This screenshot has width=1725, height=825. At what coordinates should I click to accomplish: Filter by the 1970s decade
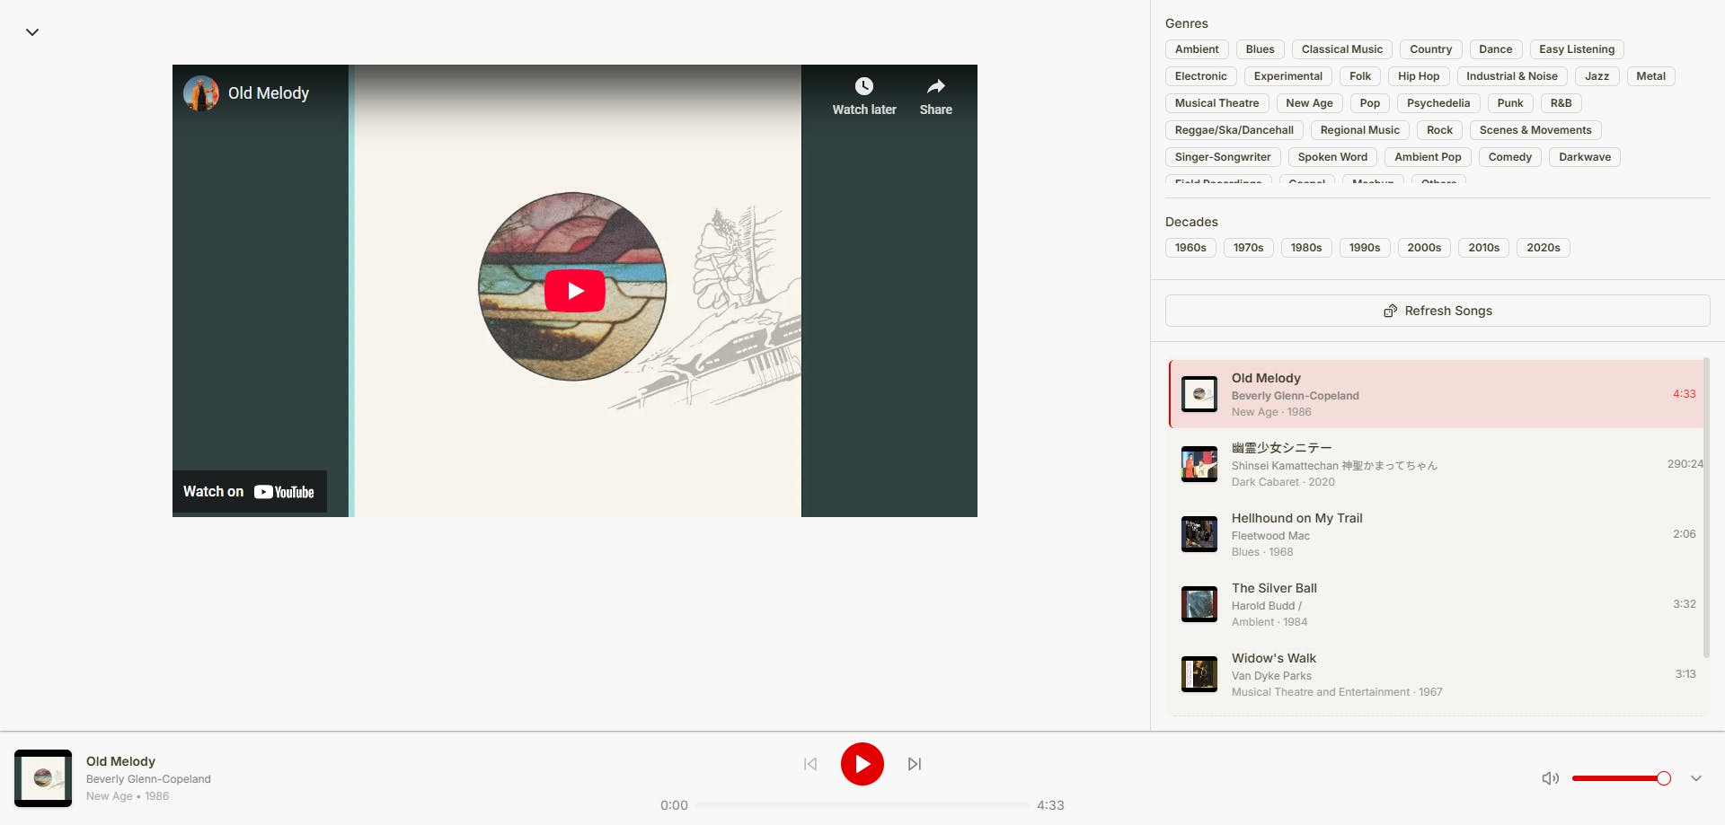tap(1248, 248)
